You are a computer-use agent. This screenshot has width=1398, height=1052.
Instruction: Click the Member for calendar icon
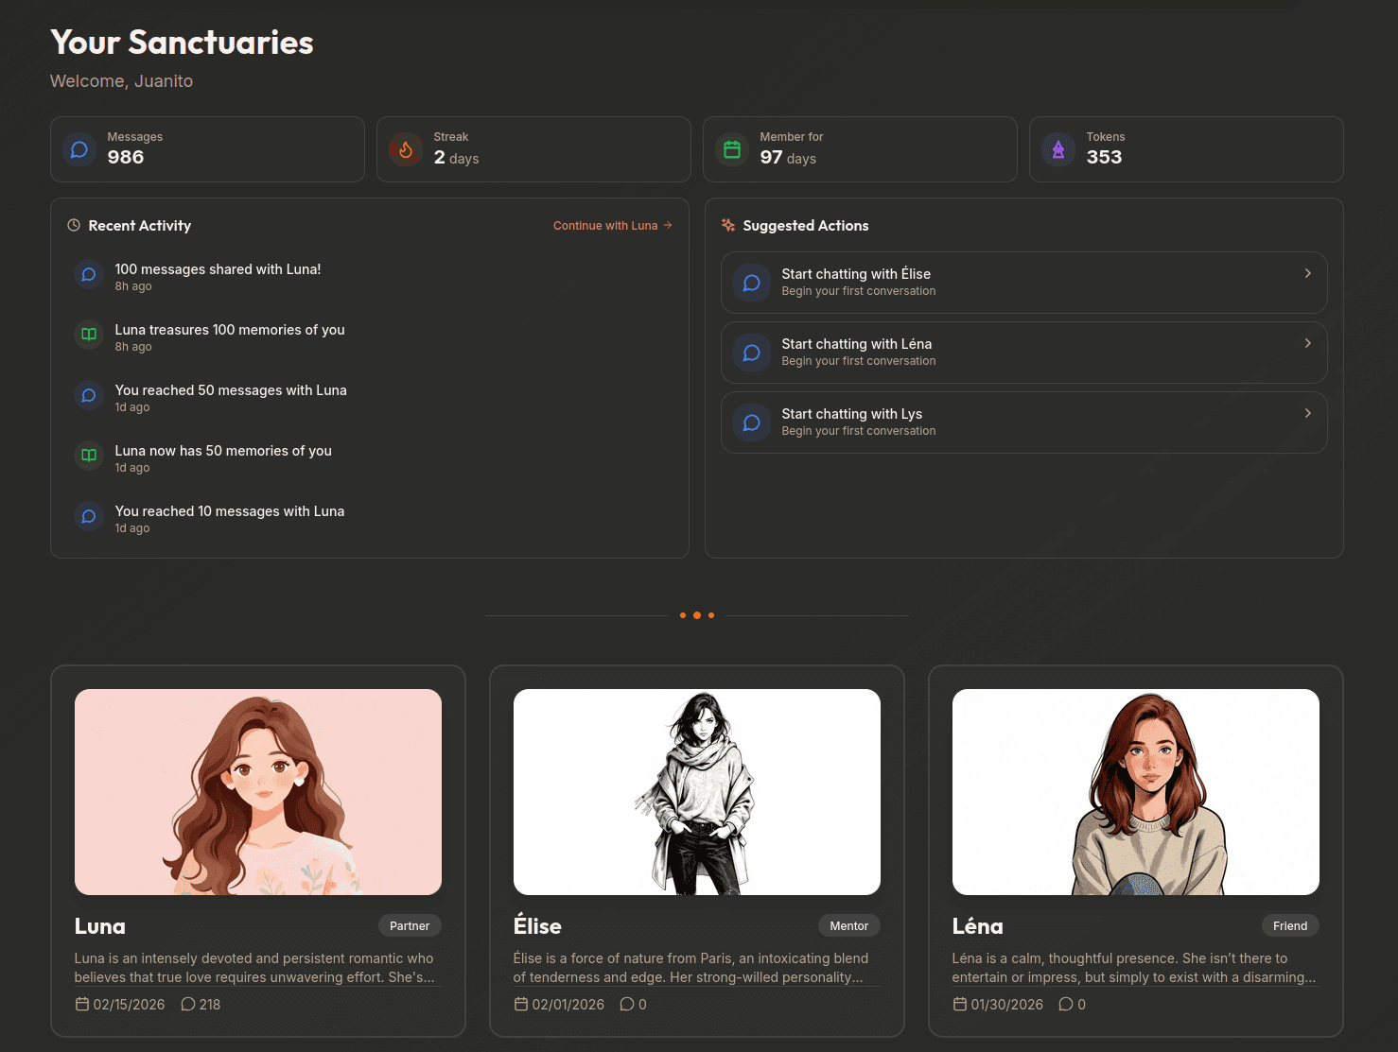pos(732,149)
